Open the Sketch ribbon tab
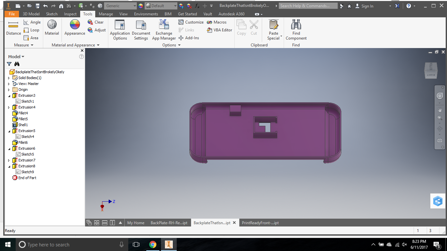 tap(52, 14)
